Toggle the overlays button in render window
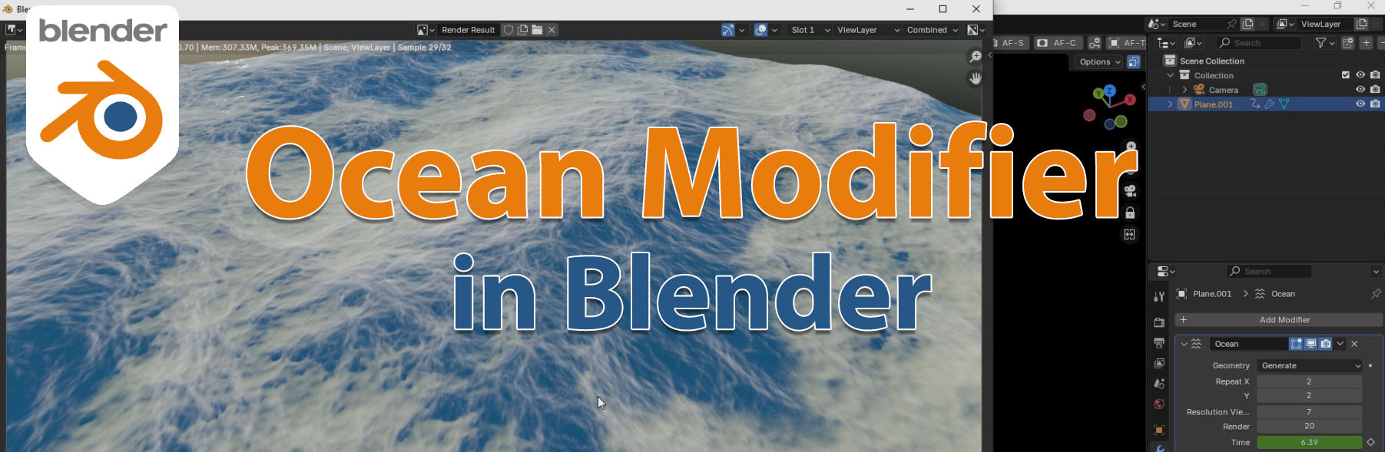 (760, 30)
